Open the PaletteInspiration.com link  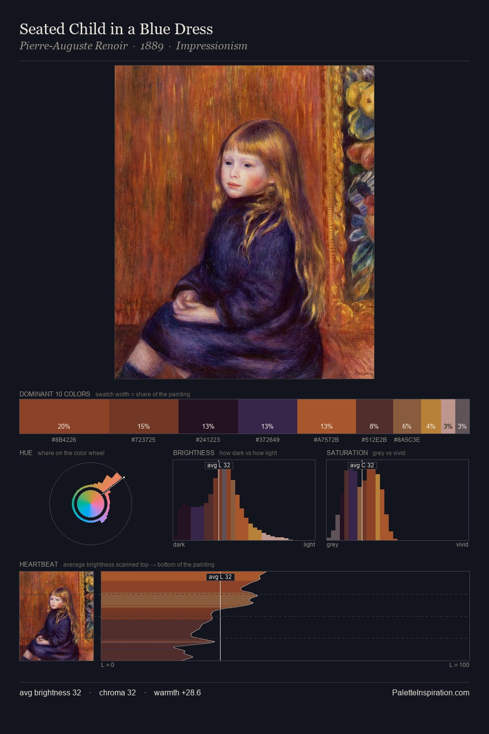[x=431, y=692]
